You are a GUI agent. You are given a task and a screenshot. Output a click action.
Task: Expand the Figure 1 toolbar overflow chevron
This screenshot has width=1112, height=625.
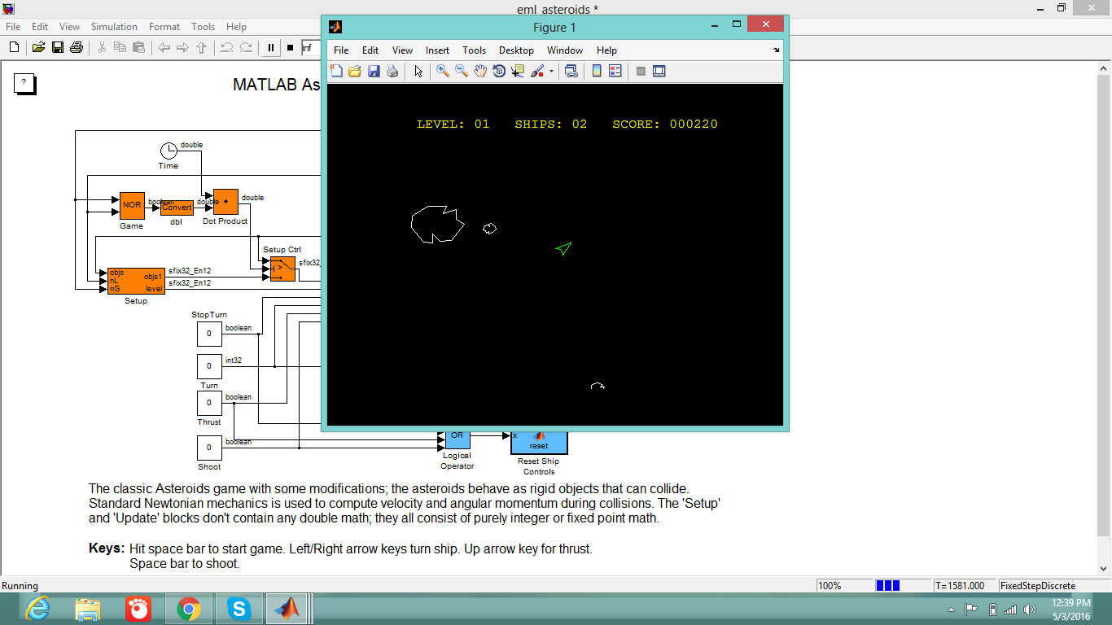tap(774, 50)
